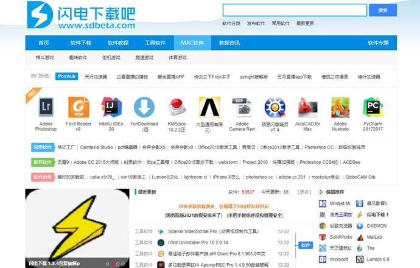This screenshot has width=420, height=268.
Task: Click the lightroom cl link
Action: [195, 177]
